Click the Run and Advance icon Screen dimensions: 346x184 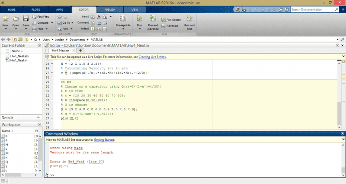point(153,18)
